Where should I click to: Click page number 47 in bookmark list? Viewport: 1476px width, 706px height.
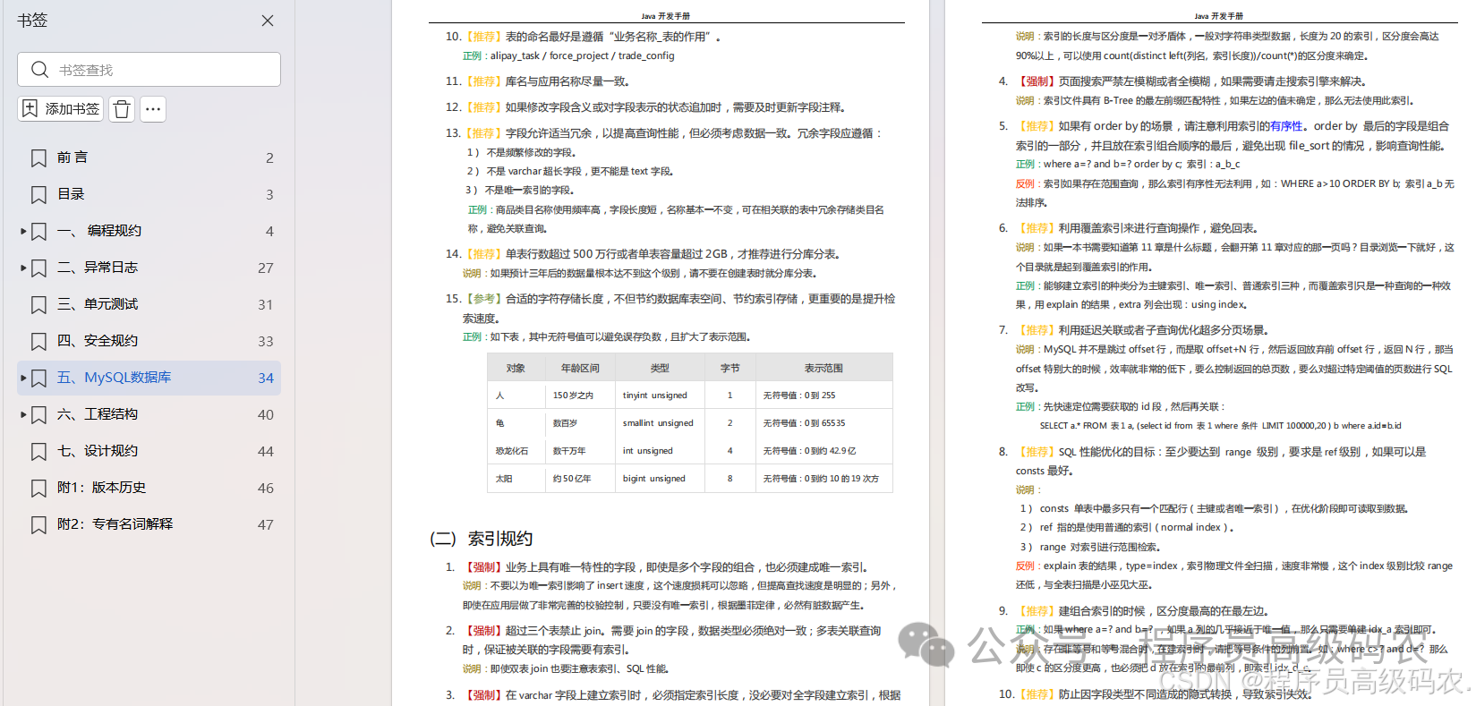265,524
